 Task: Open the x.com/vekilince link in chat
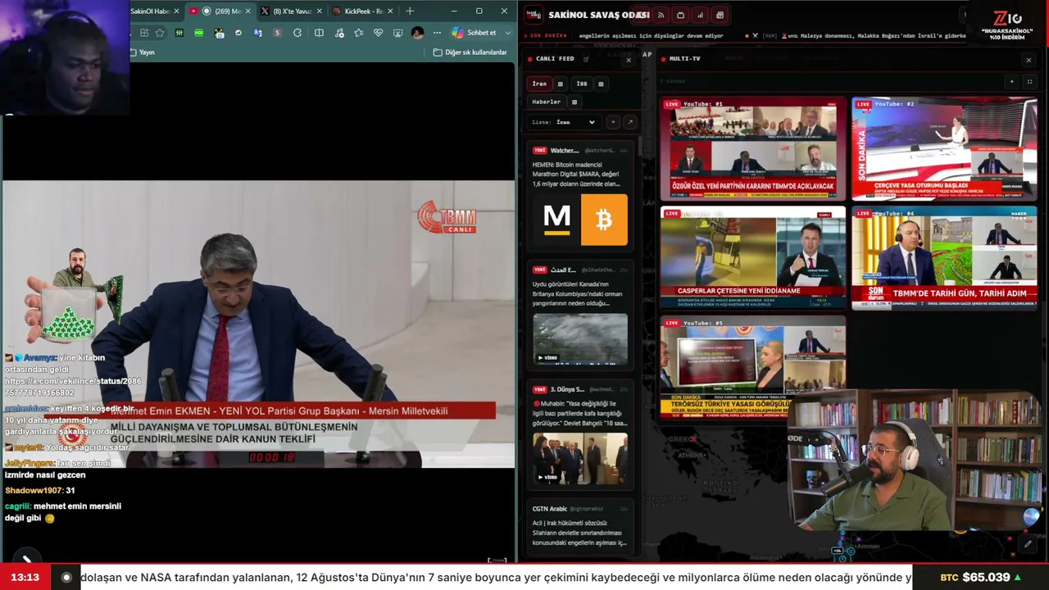click(73, 387)
